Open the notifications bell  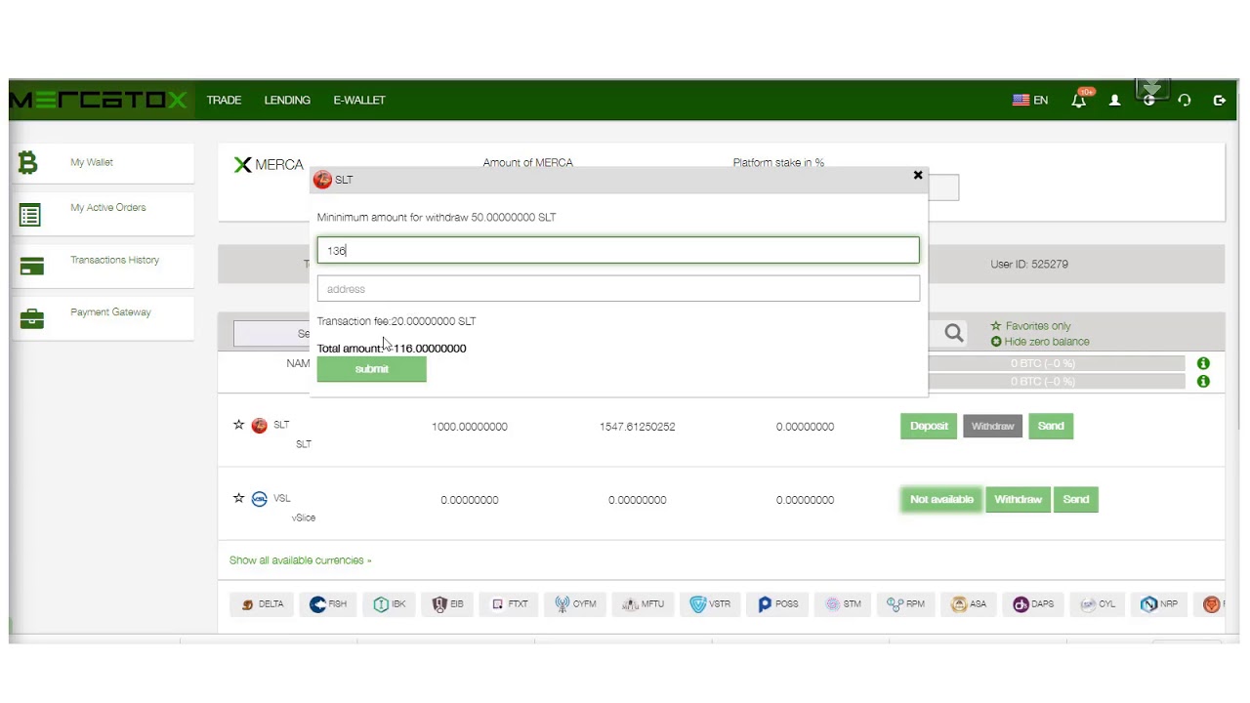click(1079, 100)
